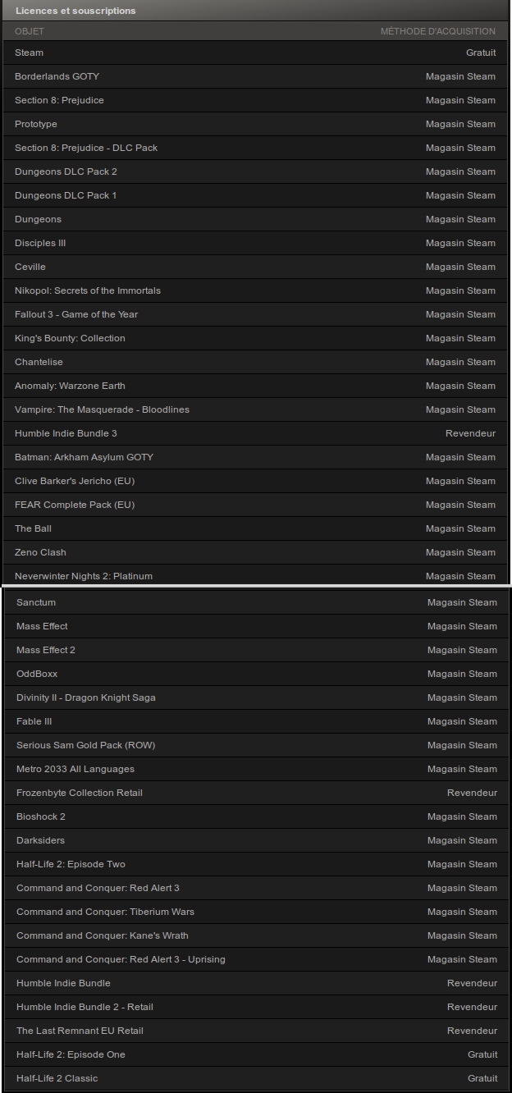Viewport: 512px width, 1093px height.
Task: Click the Humble Indie Bundle 3 row
Action: coord(255,433)
